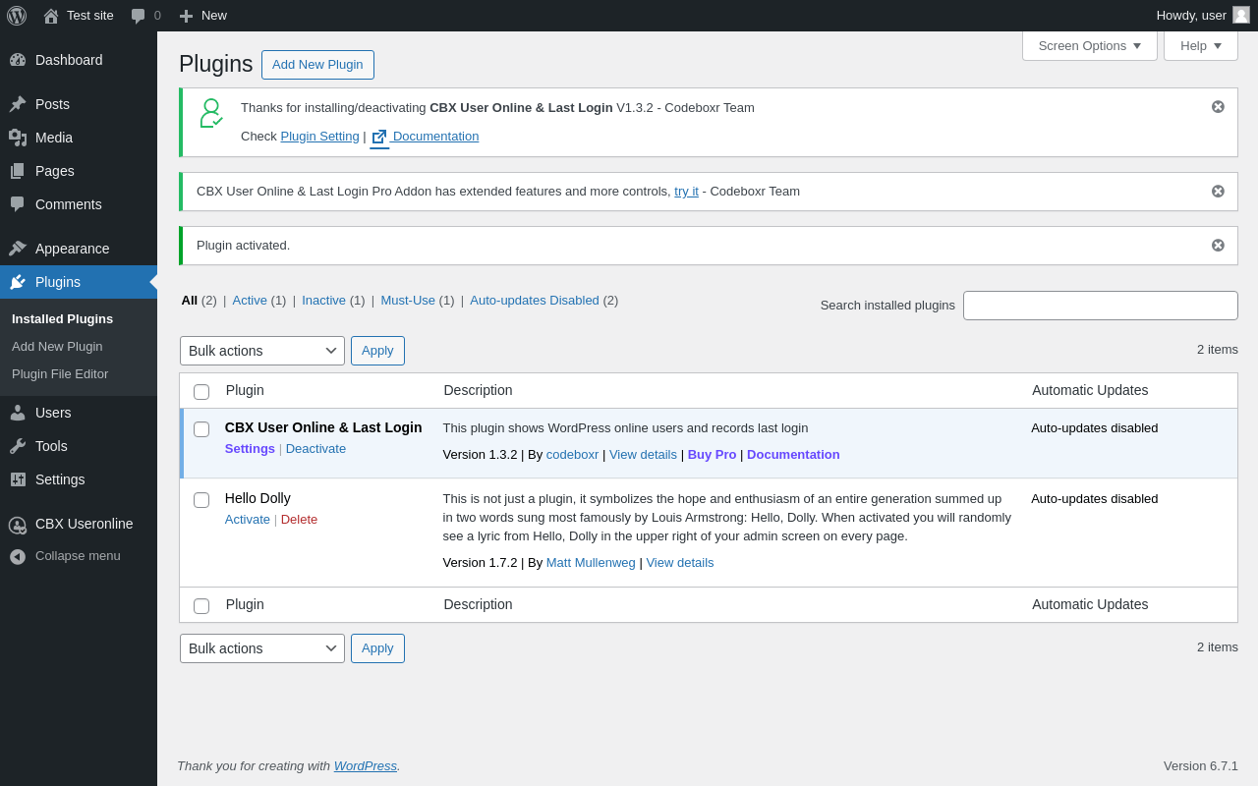Open the Plugin Setting link in notice
Screen dimensions: 1258x786
coord(319,137)
